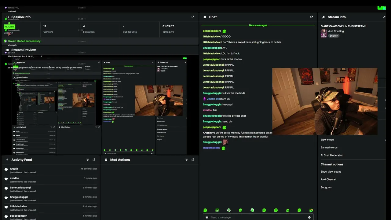Open the Activity Feed filter options
This screenshot has height=220, width=391.
point(88,160)
